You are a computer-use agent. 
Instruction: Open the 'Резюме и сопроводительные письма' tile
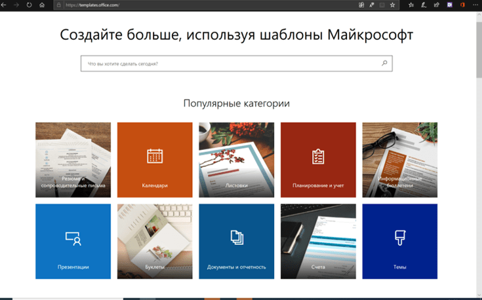73,160
